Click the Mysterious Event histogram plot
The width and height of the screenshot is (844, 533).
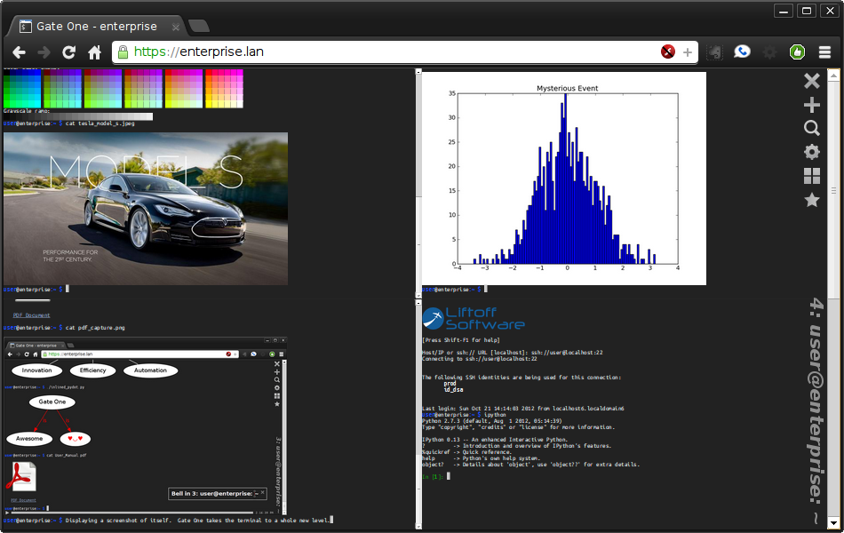pyautogui.click(x=563, y=178)
